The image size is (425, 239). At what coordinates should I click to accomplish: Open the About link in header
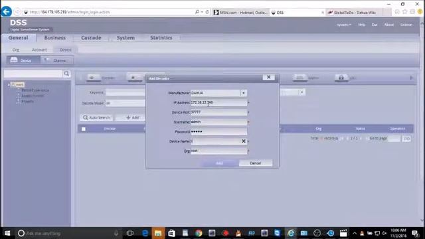pos(389,25)
